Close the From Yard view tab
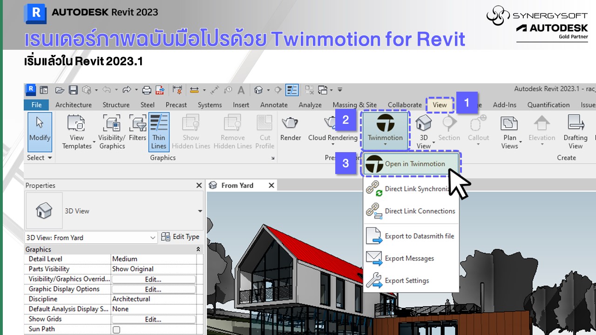The width and height of the screenshot is (596, 335). click(x=271, y=185)
